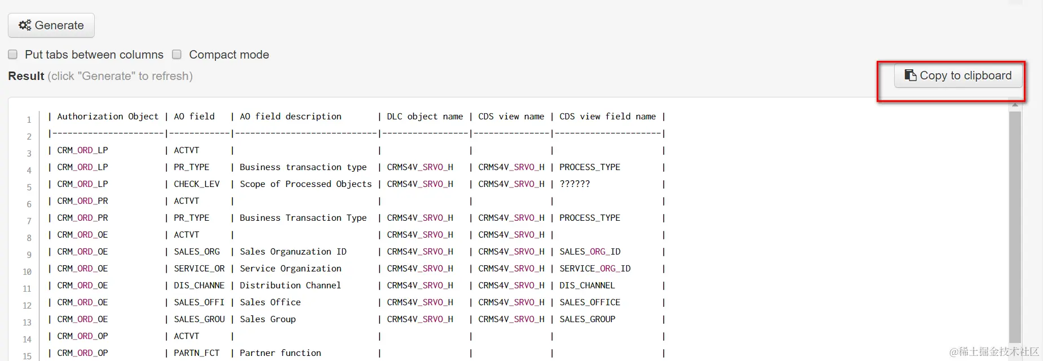This screenshot has height=361, width=1043.
Task: Click 'CRM_ORD_OP' on line 14
Action: 82,336
